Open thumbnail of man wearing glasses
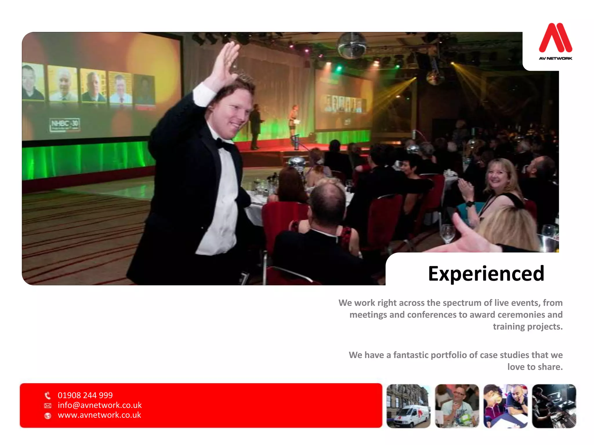 457,406
